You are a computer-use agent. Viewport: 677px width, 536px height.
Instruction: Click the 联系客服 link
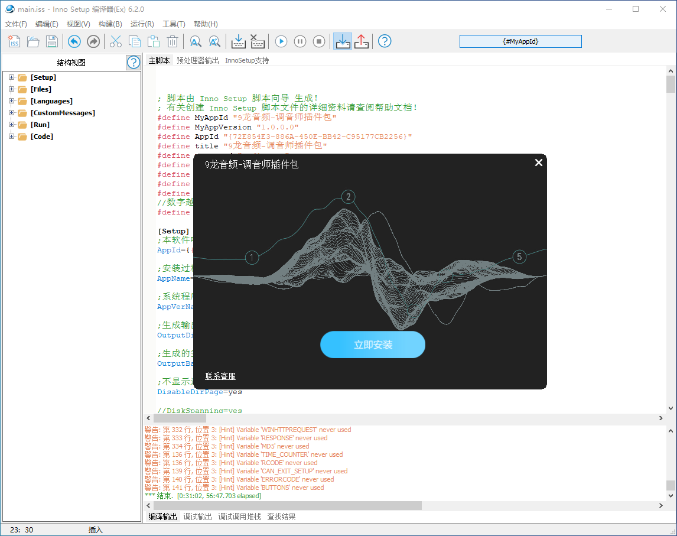pyautogui.click(x=220, y=376)
